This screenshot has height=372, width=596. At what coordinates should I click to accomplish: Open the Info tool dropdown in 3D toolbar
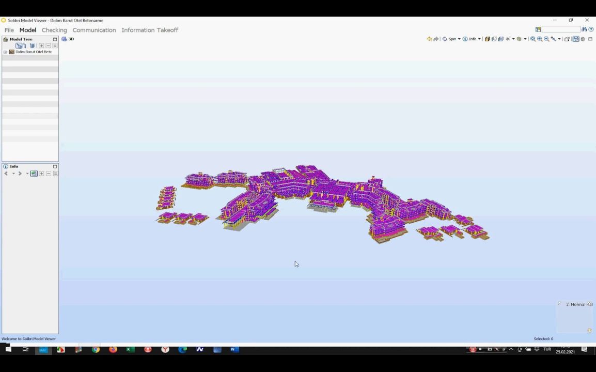point(479,39)
